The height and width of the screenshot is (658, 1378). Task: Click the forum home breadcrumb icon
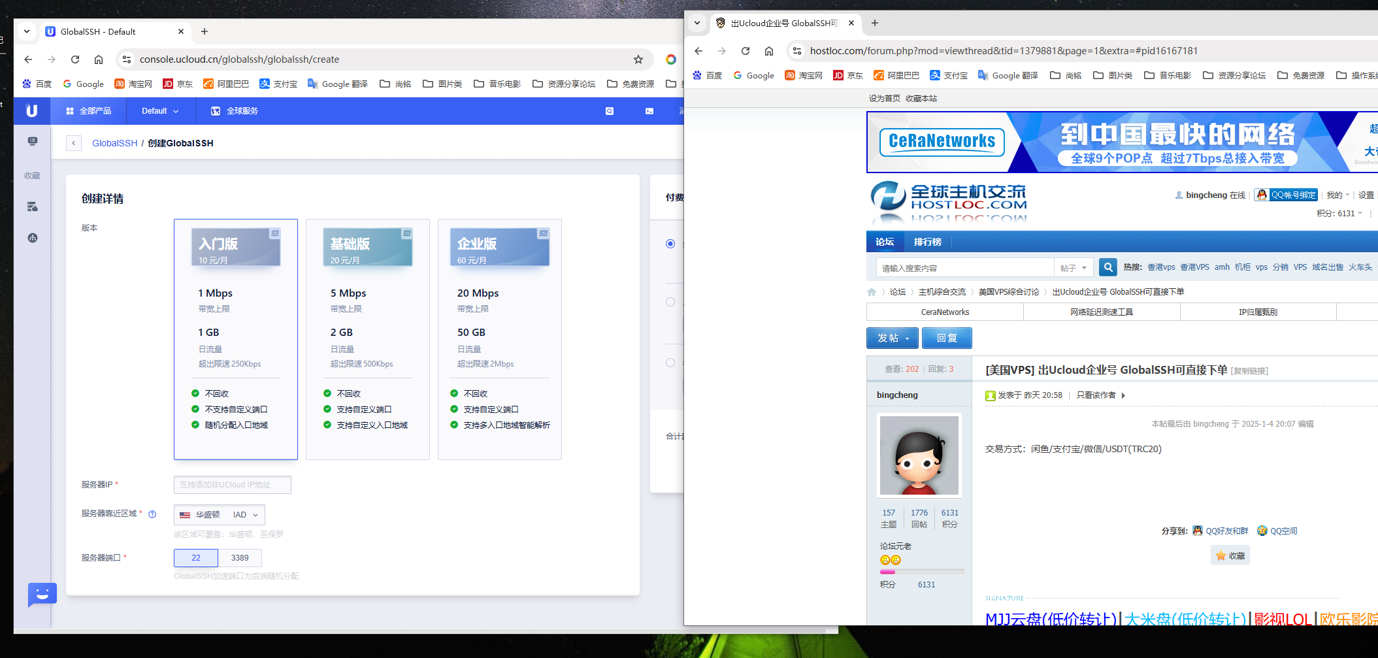[x=872, y=292]
